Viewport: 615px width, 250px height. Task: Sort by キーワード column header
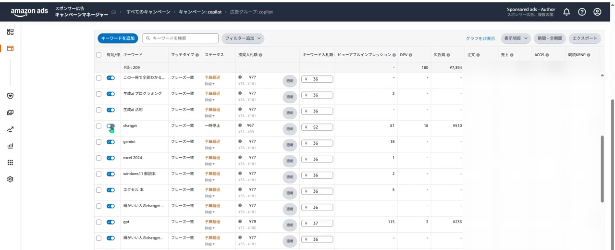point(133,55)
